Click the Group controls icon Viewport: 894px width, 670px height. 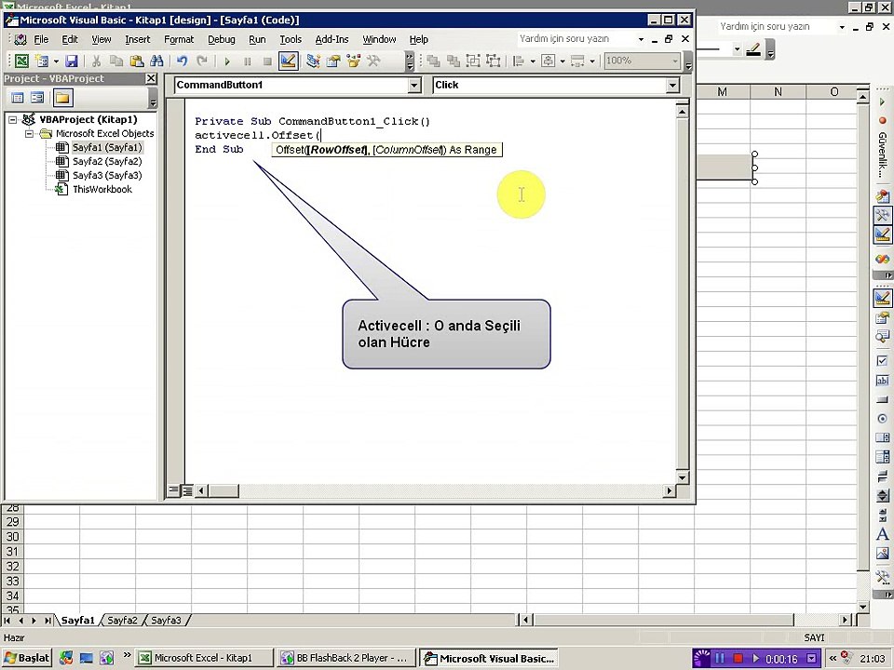[473, 60]
